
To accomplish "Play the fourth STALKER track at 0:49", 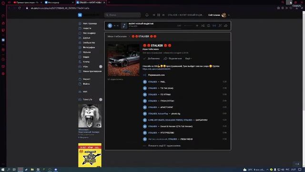I will [x=145, y=101].
